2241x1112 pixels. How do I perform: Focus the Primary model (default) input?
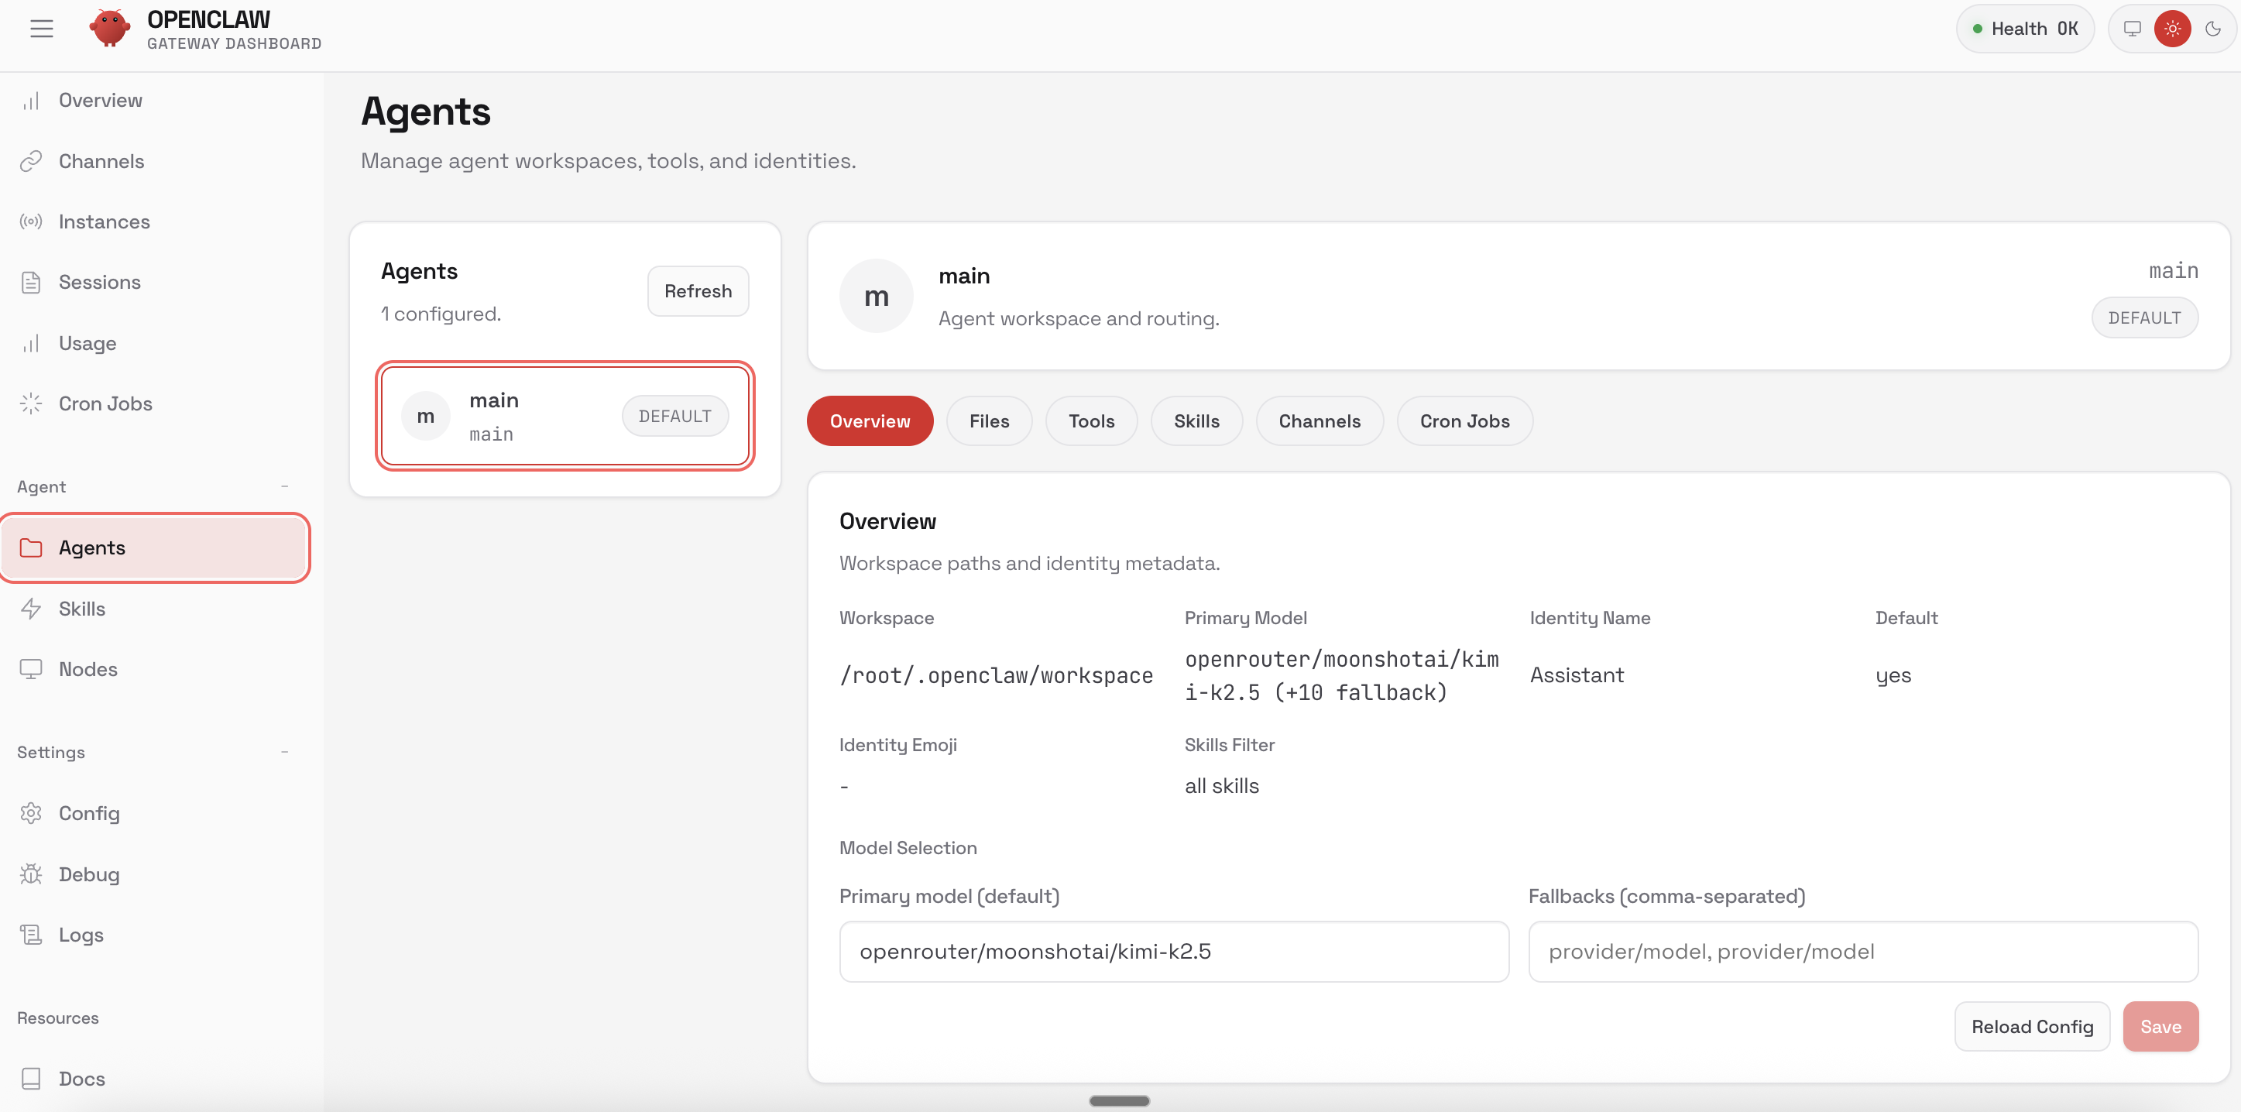(1174, 951)
